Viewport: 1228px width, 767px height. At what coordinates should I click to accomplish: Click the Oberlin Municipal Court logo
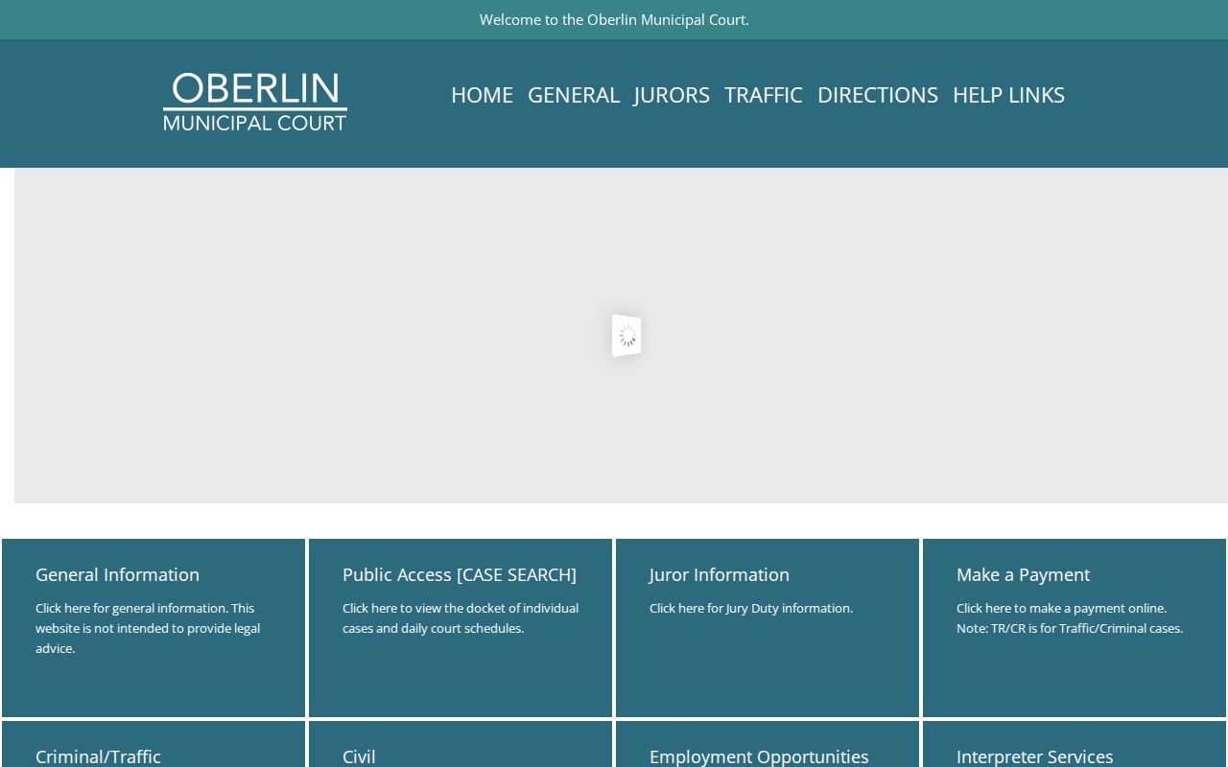(255, 102)
